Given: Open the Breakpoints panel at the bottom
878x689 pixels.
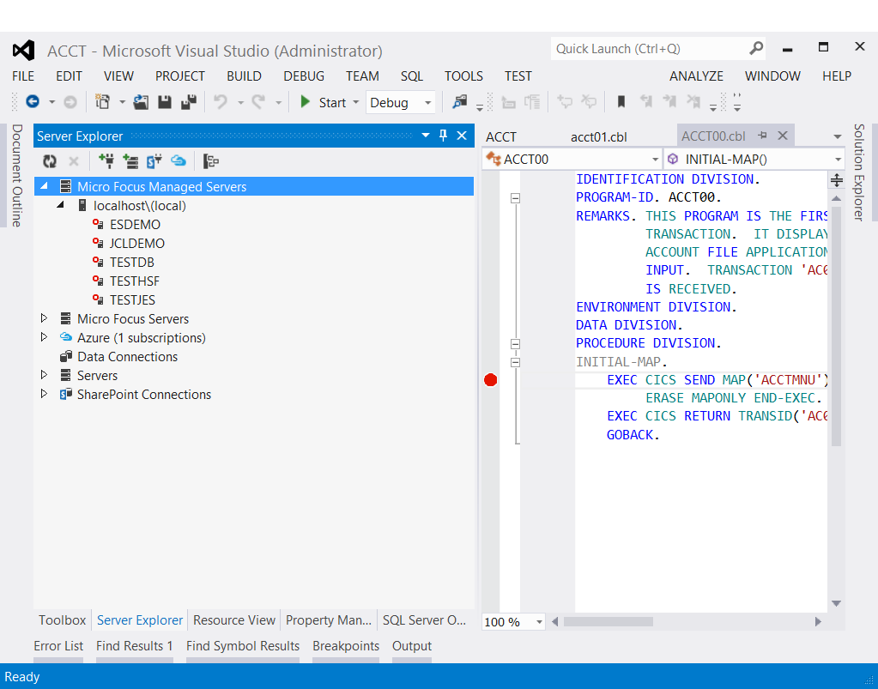Looking at the screenshot, I should pyautogui.click(x=345, y=645).
